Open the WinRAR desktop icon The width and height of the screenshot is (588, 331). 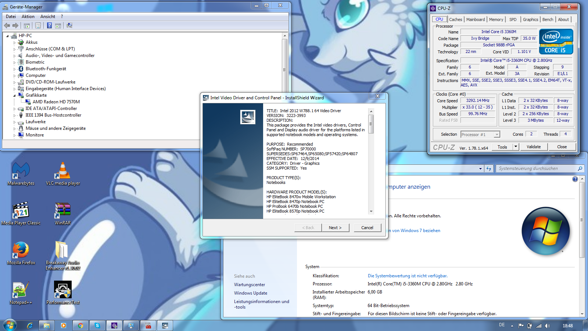pyautogui.click(x=63, y=213)
